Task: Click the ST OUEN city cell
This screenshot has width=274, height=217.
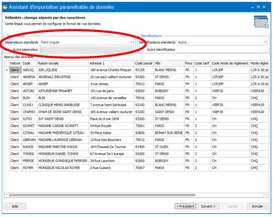Action: pos(169,147)
